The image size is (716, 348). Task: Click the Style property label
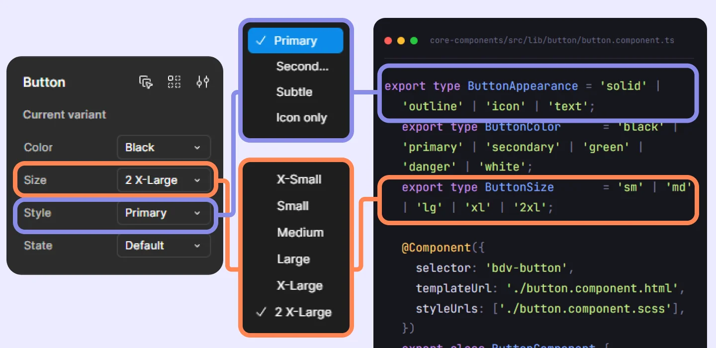[37, 213]
